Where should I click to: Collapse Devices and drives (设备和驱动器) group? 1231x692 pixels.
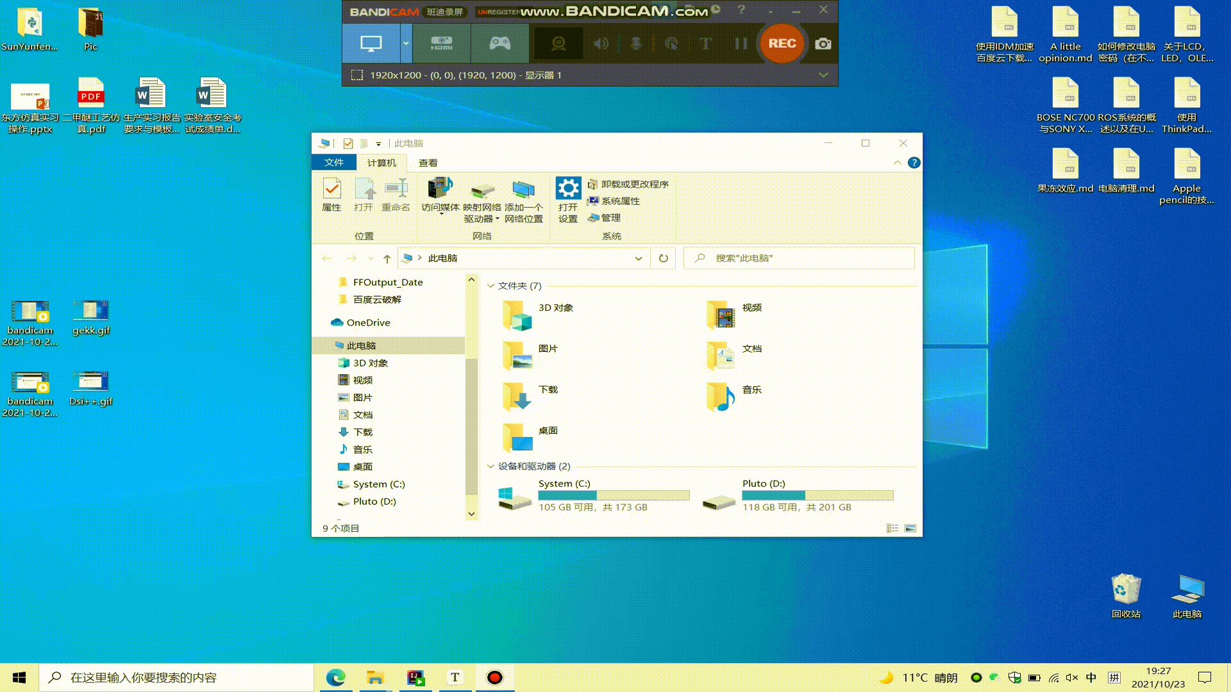click(x=490, y=466)
